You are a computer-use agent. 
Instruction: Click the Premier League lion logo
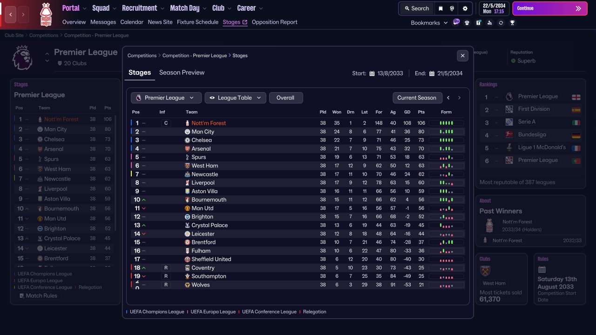pos(22,58)
